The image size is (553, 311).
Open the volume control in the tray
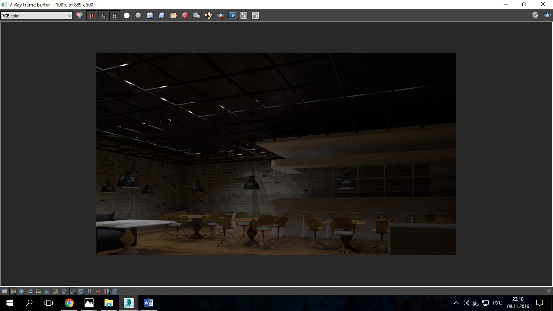point(466,303)
